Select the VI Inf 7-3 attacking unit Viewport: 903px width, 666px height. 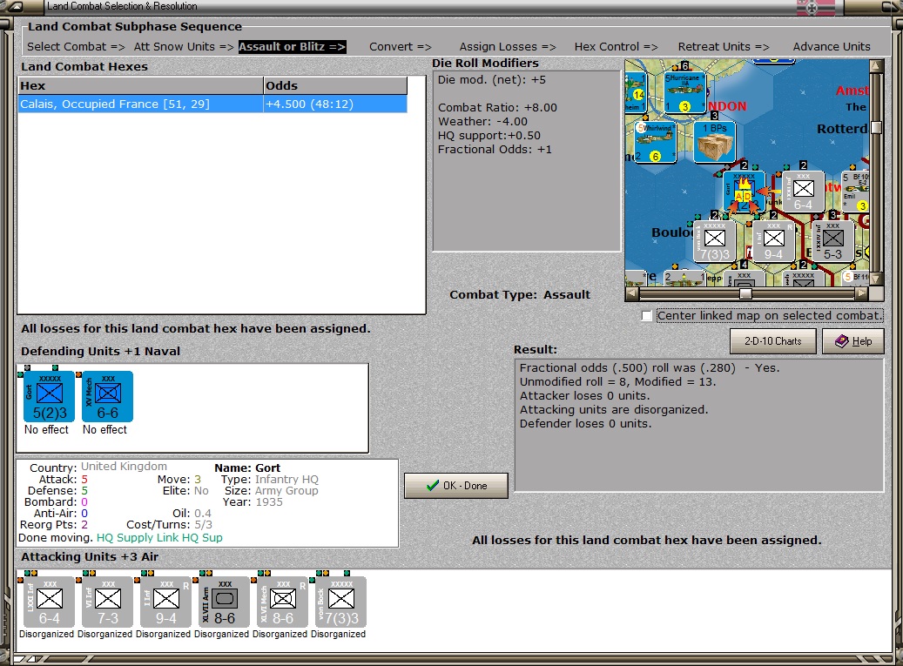108,602
